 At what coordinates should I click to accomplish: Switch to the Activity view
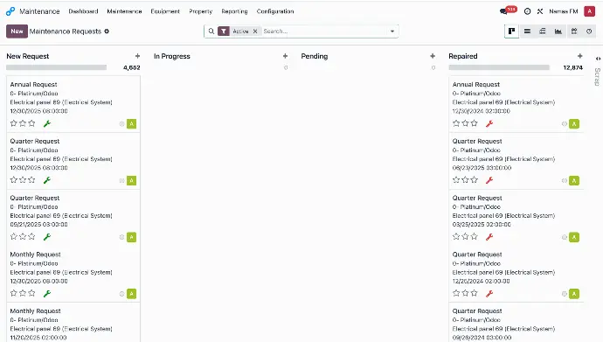589,31
